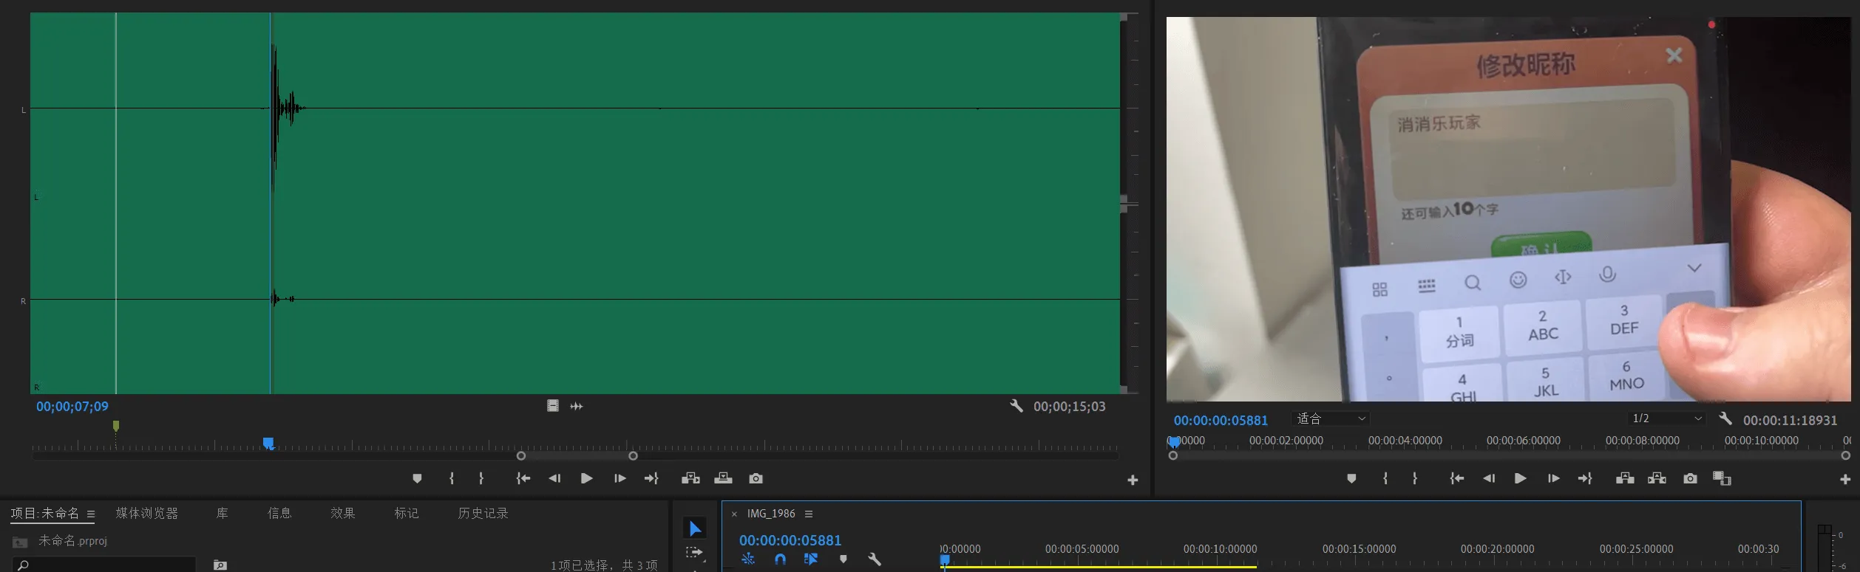Open Source Monitor button editor plus icon
Screen dimensions: 1860x572
coord(1133,480)
